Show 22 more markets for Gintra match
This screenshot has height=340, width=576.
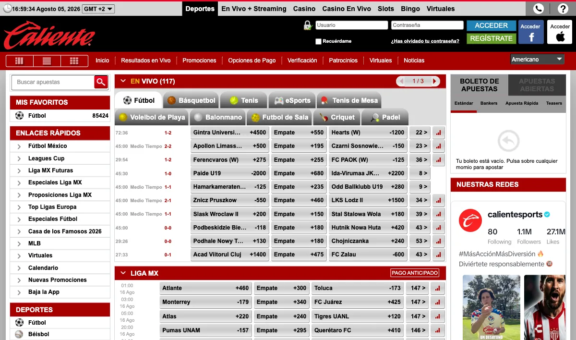point(420,133)
